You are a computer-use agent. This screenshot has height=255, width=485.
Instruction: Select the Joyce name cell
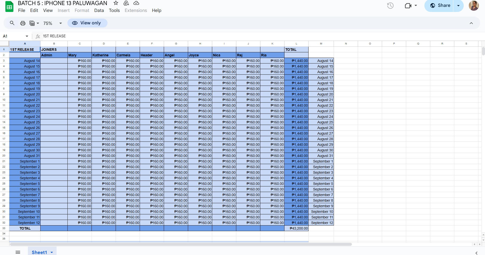[x=200, y=55]
